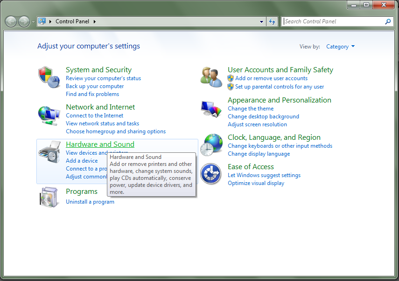Click the Appearance and Personalization icon
Viewport: 399px width, 281px height.
pos(211,108)
